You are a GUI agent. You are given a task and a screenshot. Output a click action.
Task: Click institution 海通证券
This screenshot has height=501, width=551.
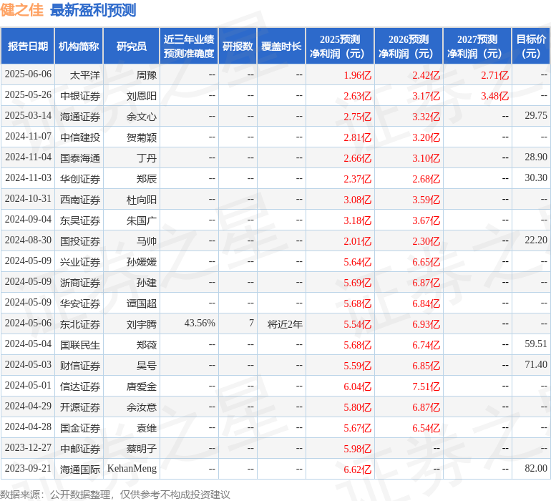80,117
